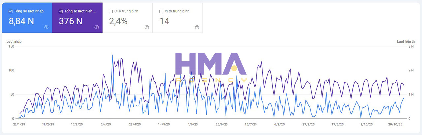Click the 2/4/25 date label
This screenshot has height=135, width=422.
tap(105, 125)
